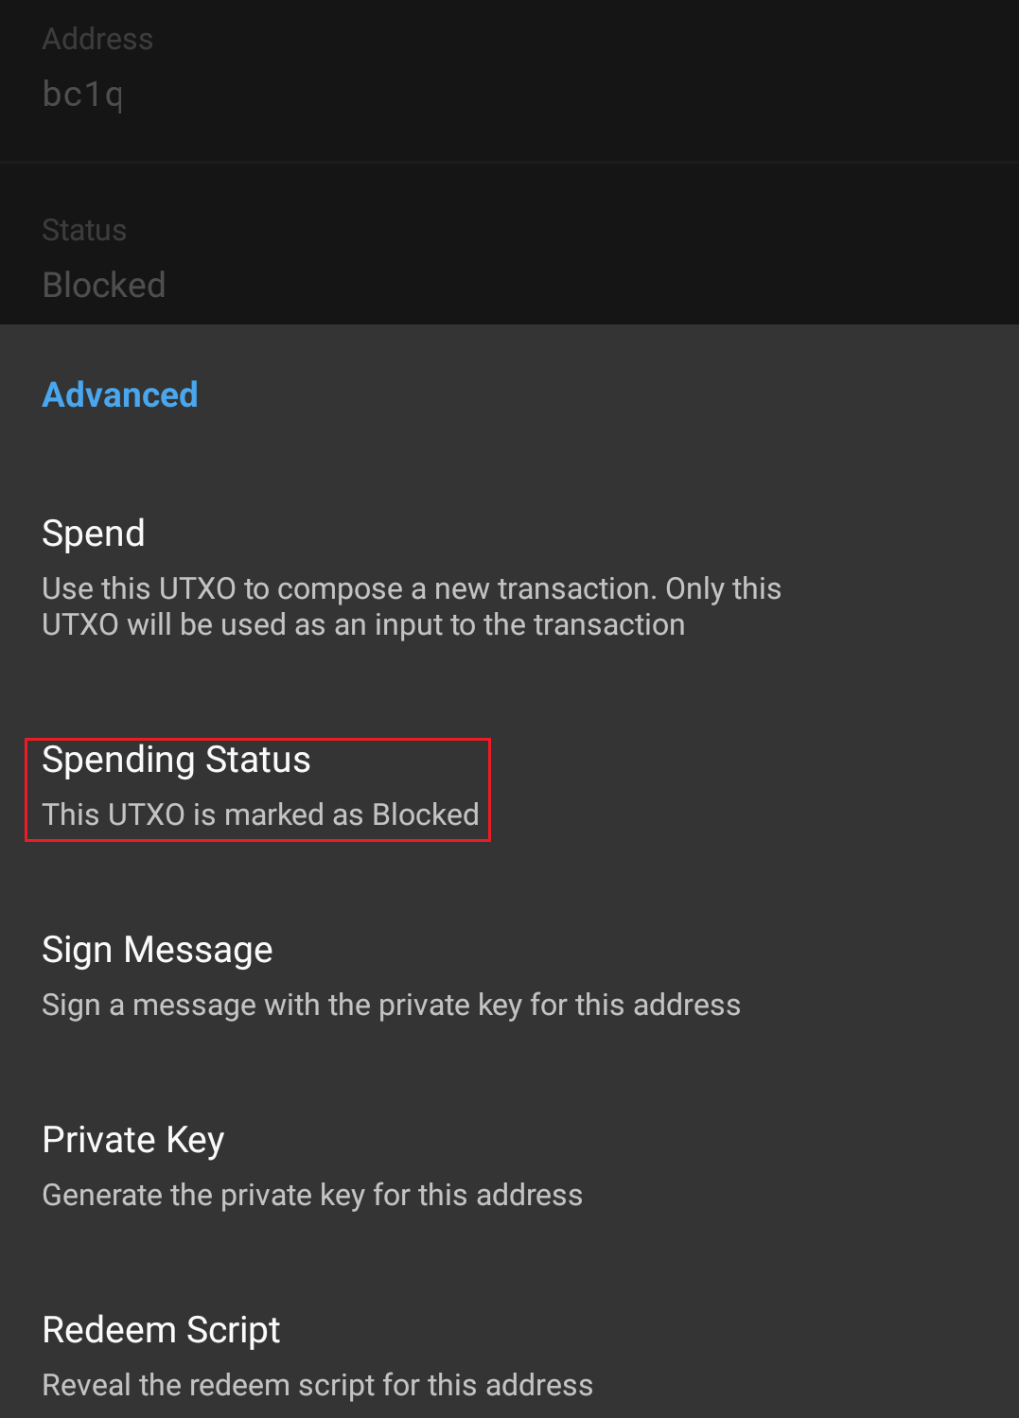Click the Address field label
Image resolution: width=1019 pixels, height=1418 pixels.
click(x=97, y=39)
